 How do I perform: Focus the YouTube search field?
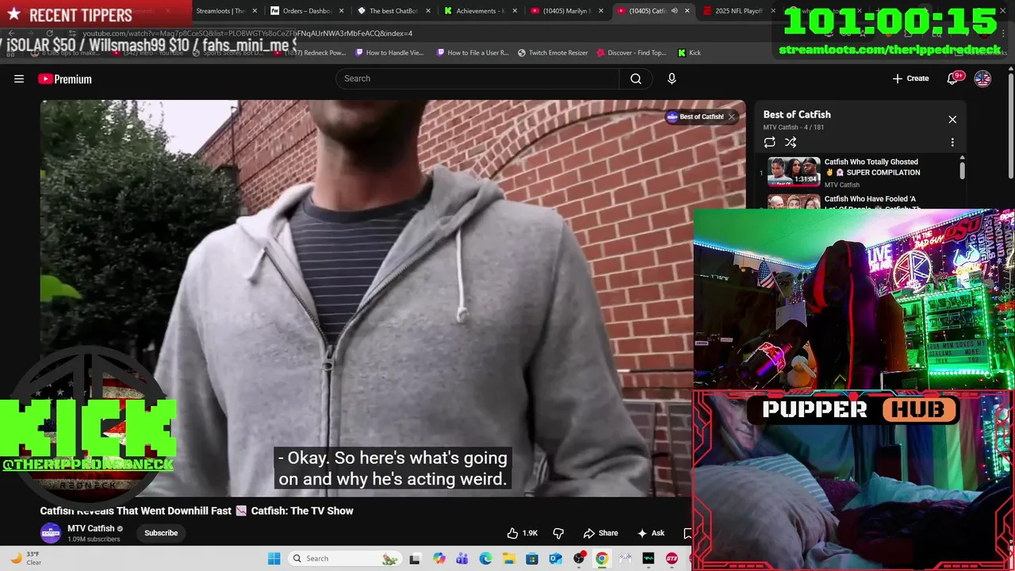(x=477, y=79)
